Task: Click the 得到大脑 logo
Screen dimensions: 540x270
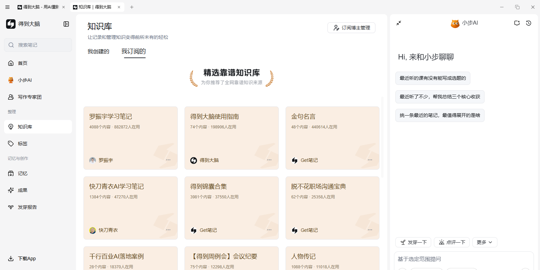Action: pos(11,24)
